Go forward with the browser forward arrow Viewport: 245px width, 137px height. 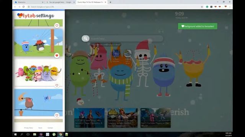coord(20,7)
